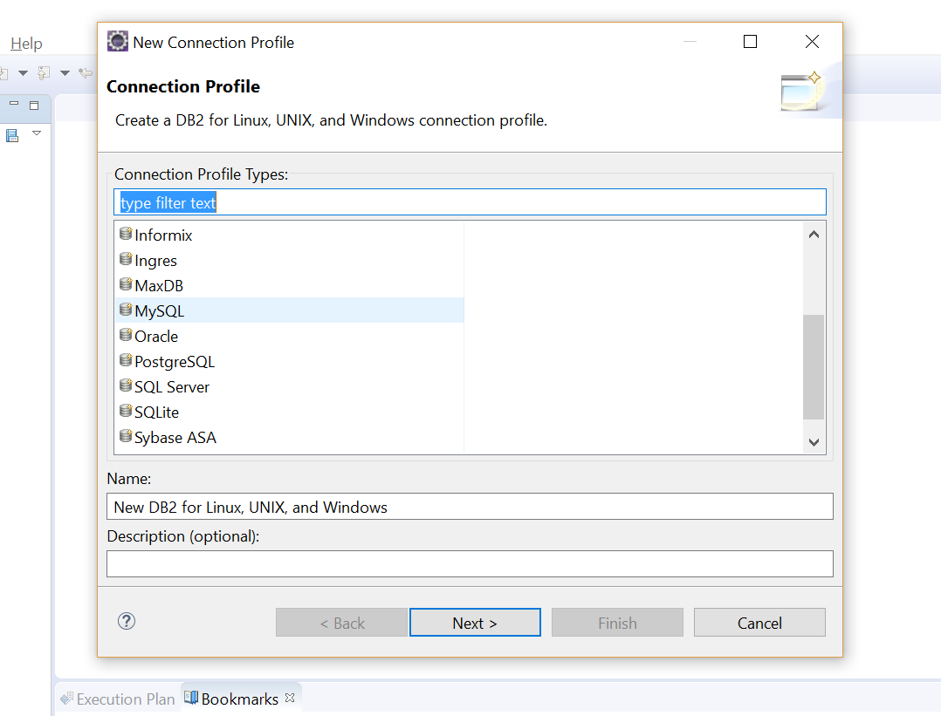Choose MaxDB from the profile list
The height and width of the screenshot is (716, 941).
159,285
